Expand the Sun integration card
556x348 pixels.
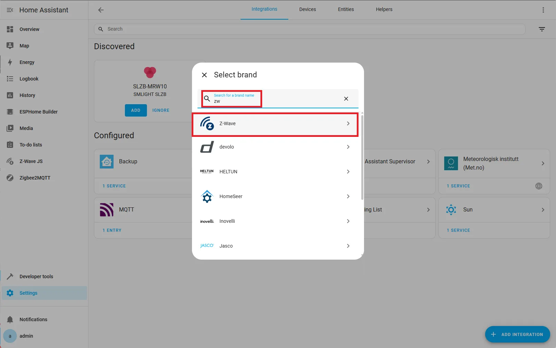[x=543, y=209]
